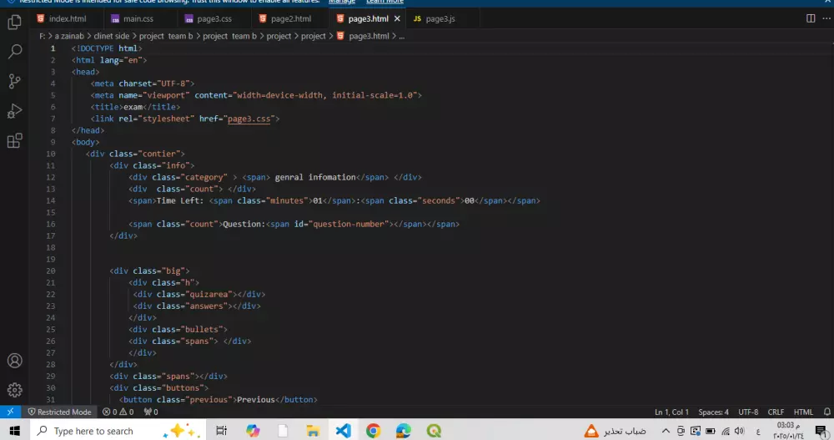Open the clock and date in taskbar
This screenshot has width=834, height=440.
point(788,431)
